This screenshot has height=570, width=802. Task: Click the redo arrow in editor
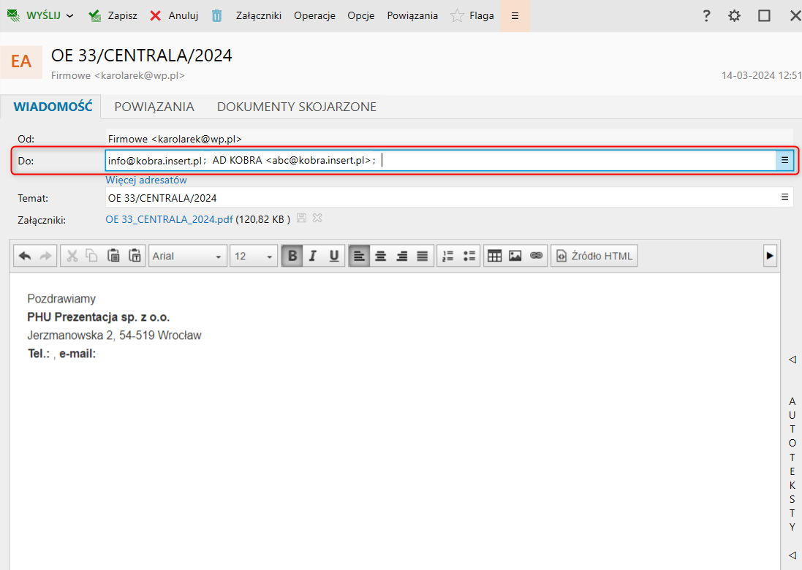[x=46, y=256]
